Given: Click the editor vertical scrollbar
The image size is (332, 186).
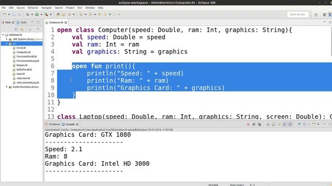Looking at the screenshot, I should (331, 42).
